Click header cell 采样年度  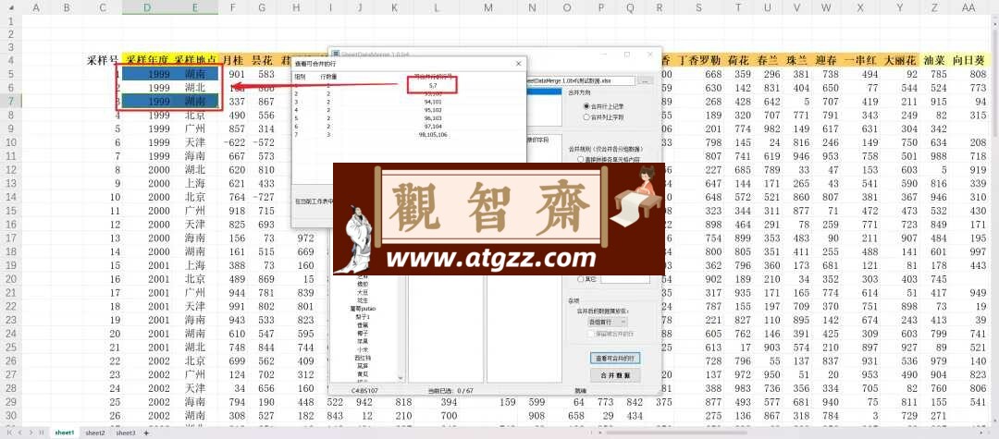click(x=147, y=60)
